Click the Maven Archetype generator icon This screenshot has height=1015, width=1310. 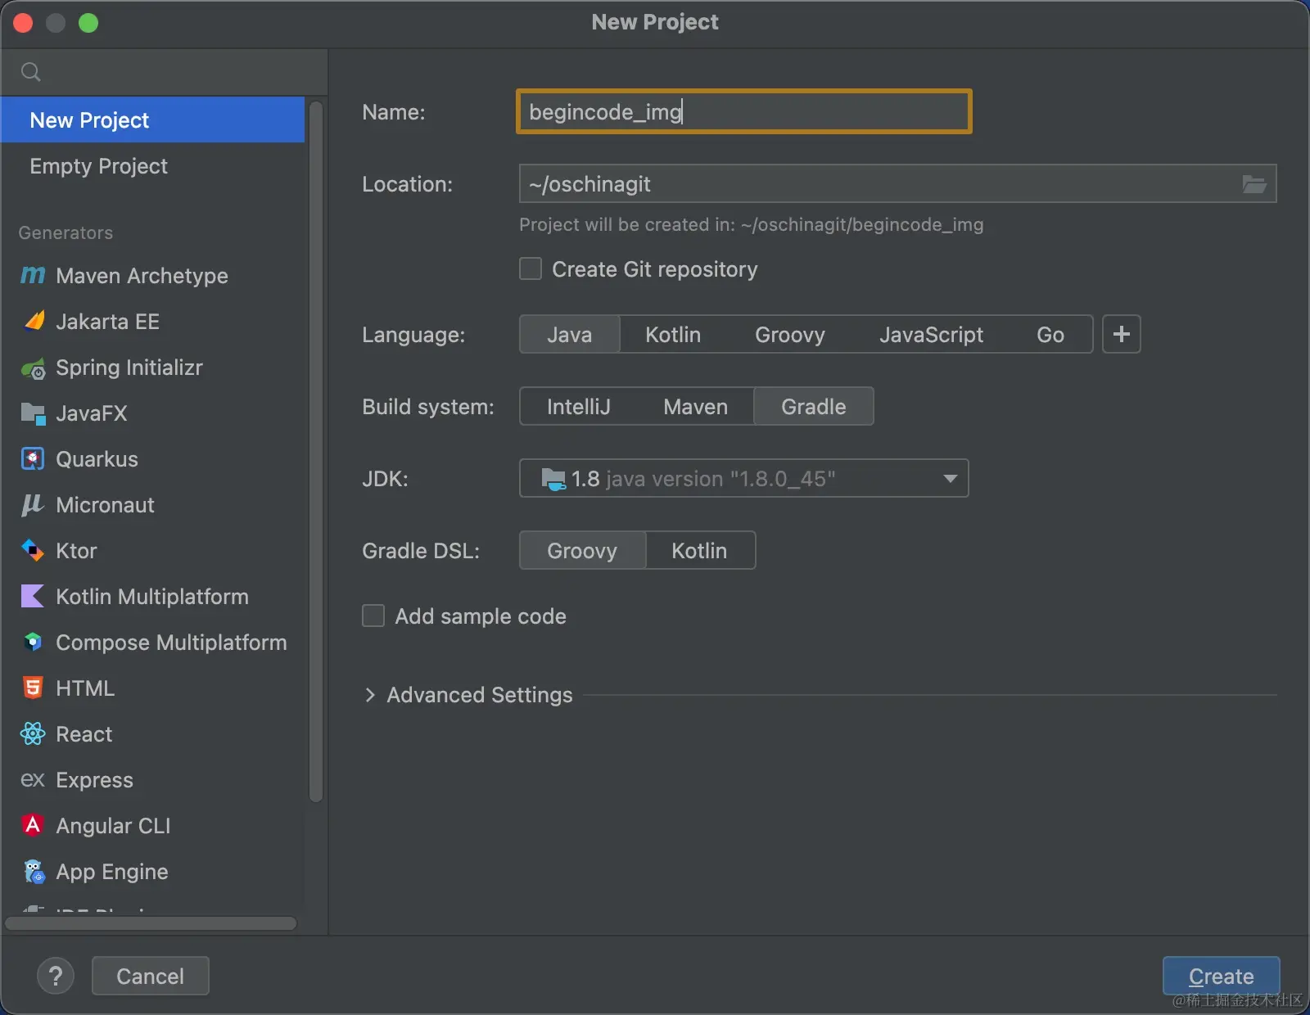(x=33, y=276)
